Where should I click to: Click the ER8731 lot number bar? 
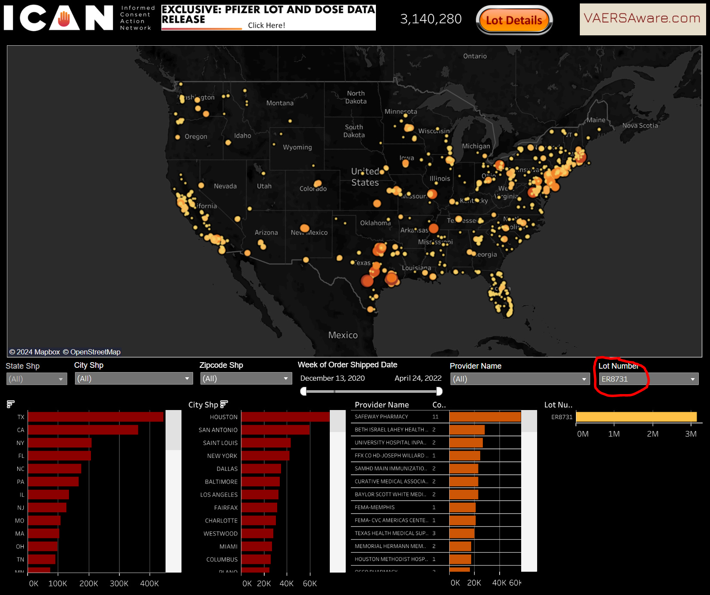click(636, 417)
